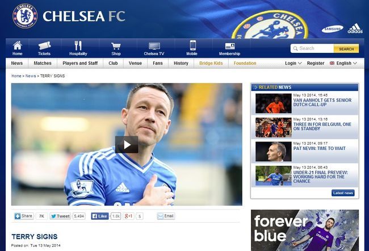Click the Latest news button
The height and width of the screenshot is (251, 369).
click(343, 193)
